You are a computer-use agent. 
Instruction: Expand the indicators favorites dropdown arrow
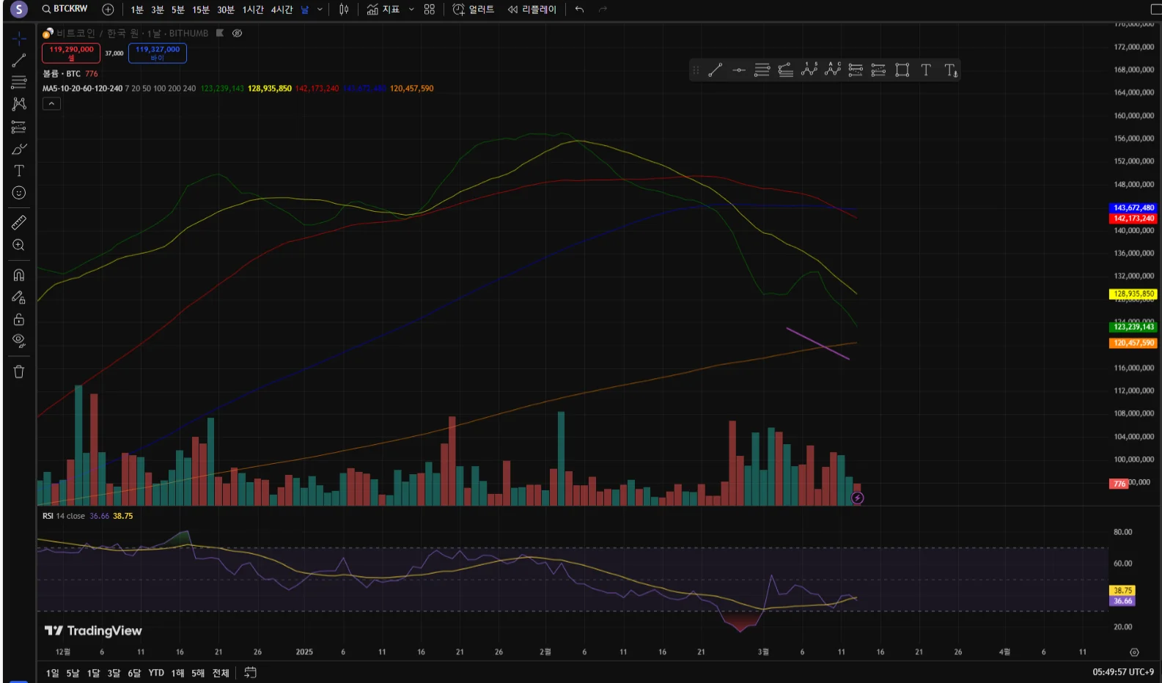411,10
